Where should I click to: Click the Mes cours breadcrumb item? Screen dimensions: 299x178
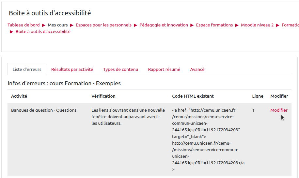click(58, 25)
